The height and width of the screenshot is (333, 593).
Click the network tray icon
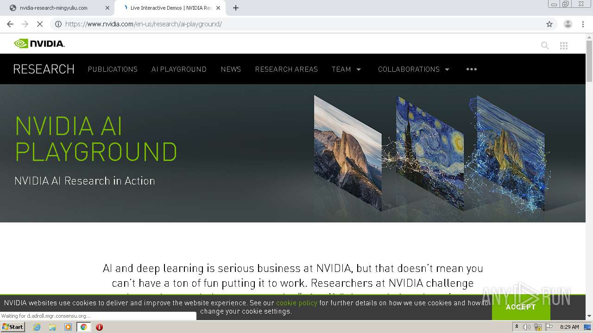pos(538,327)
